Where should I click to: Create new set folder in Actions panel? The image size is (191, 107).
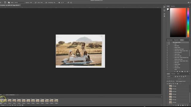point(182,72)
